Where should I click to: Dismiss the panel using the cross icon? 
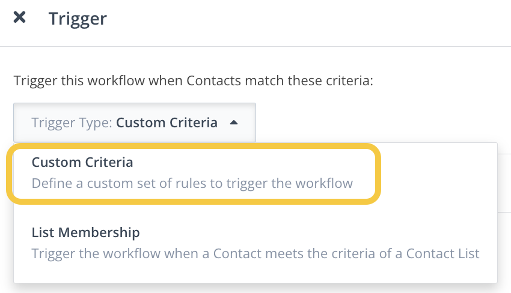click(x=19, y=17)
